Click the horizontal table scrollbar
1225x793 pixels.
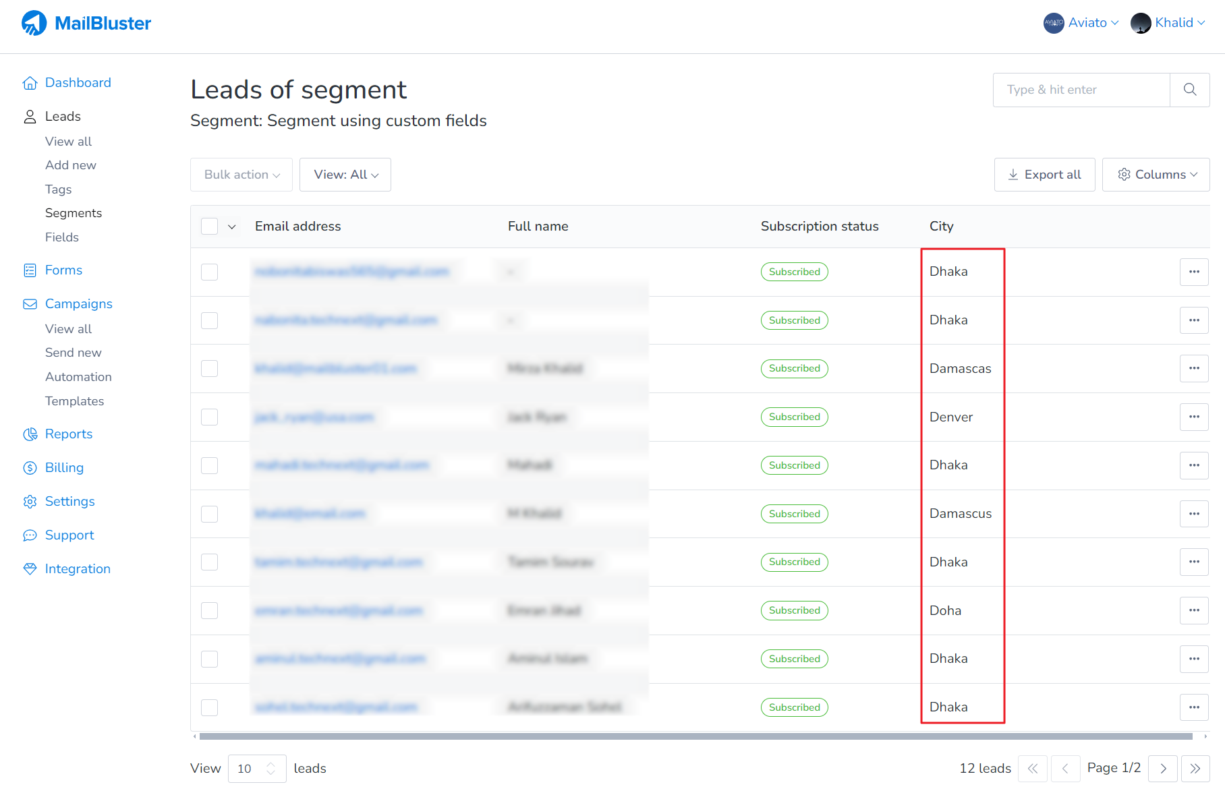(695, 736)
